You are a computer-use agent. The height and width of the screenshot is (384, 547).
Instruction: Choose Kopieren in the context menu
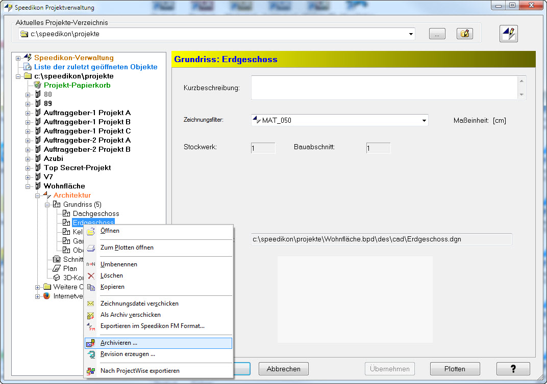159,287
